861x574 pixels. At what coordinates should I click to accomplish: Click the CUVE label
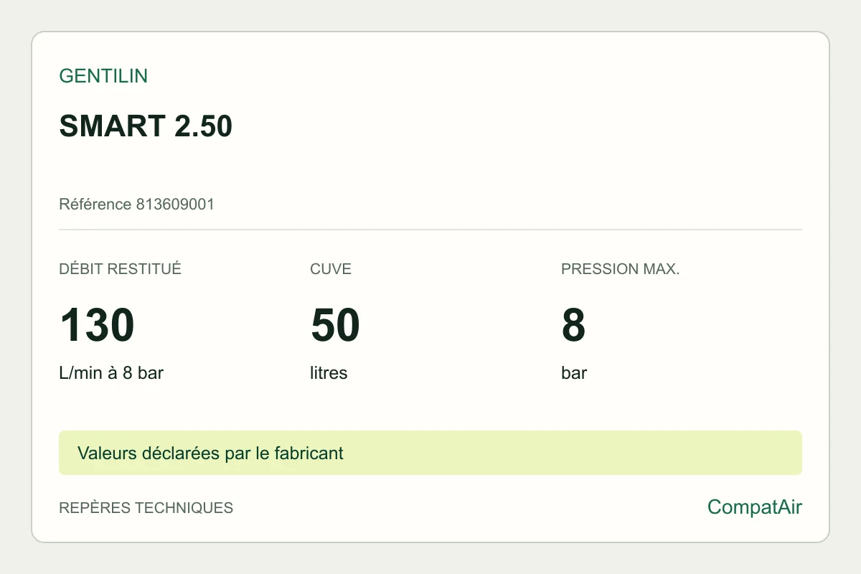pos(331,269)
